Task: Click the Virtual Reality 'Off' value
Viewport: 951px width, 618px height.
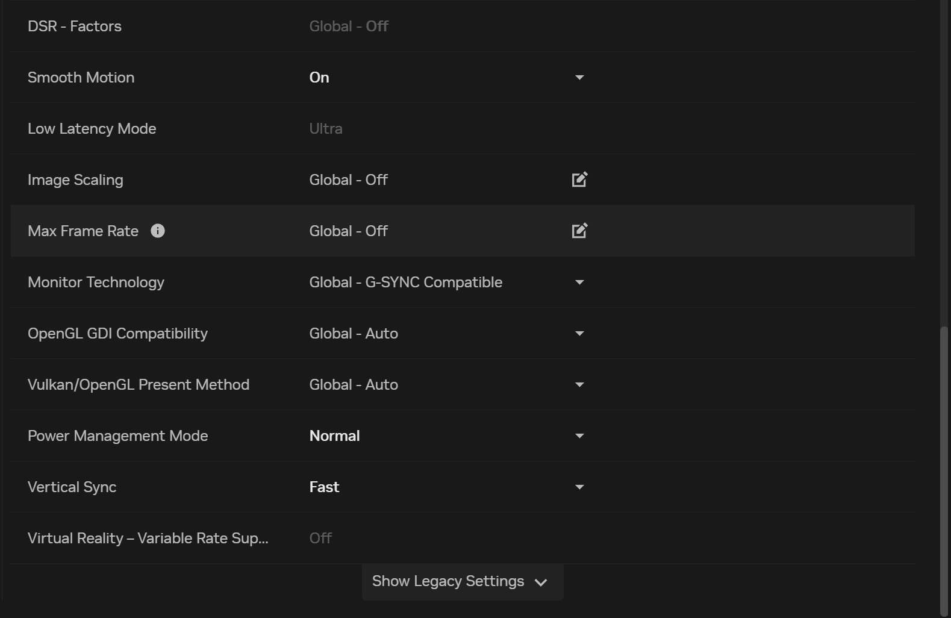Action: pyautogui.click(x=320, y=538)
